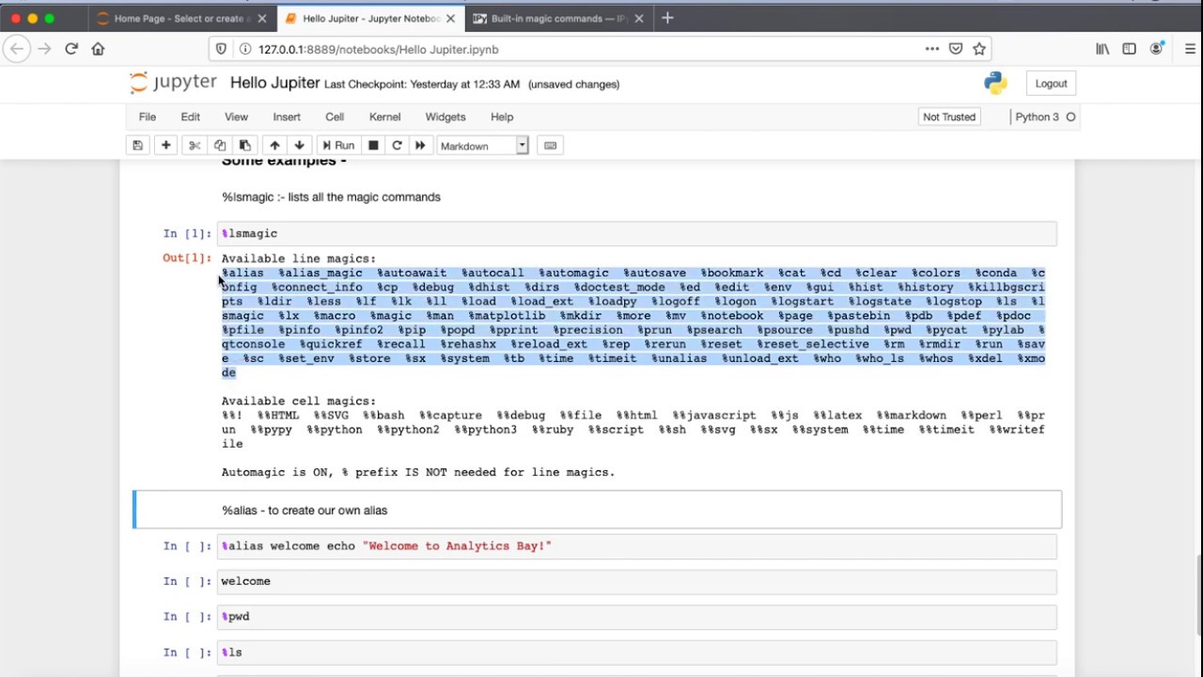Viewport: 1203px width, 677px height.
Task: Click the Last Checkpoint status text
Action: point(422,84)
